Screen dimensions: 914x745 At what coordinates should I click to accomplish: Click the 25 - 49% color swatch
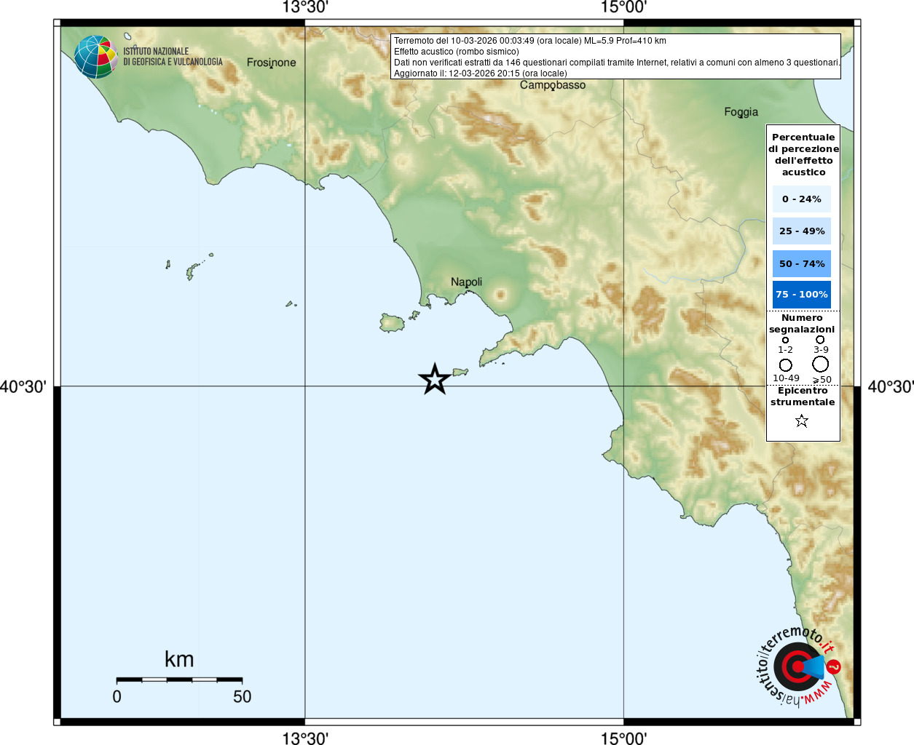point(802,231)
